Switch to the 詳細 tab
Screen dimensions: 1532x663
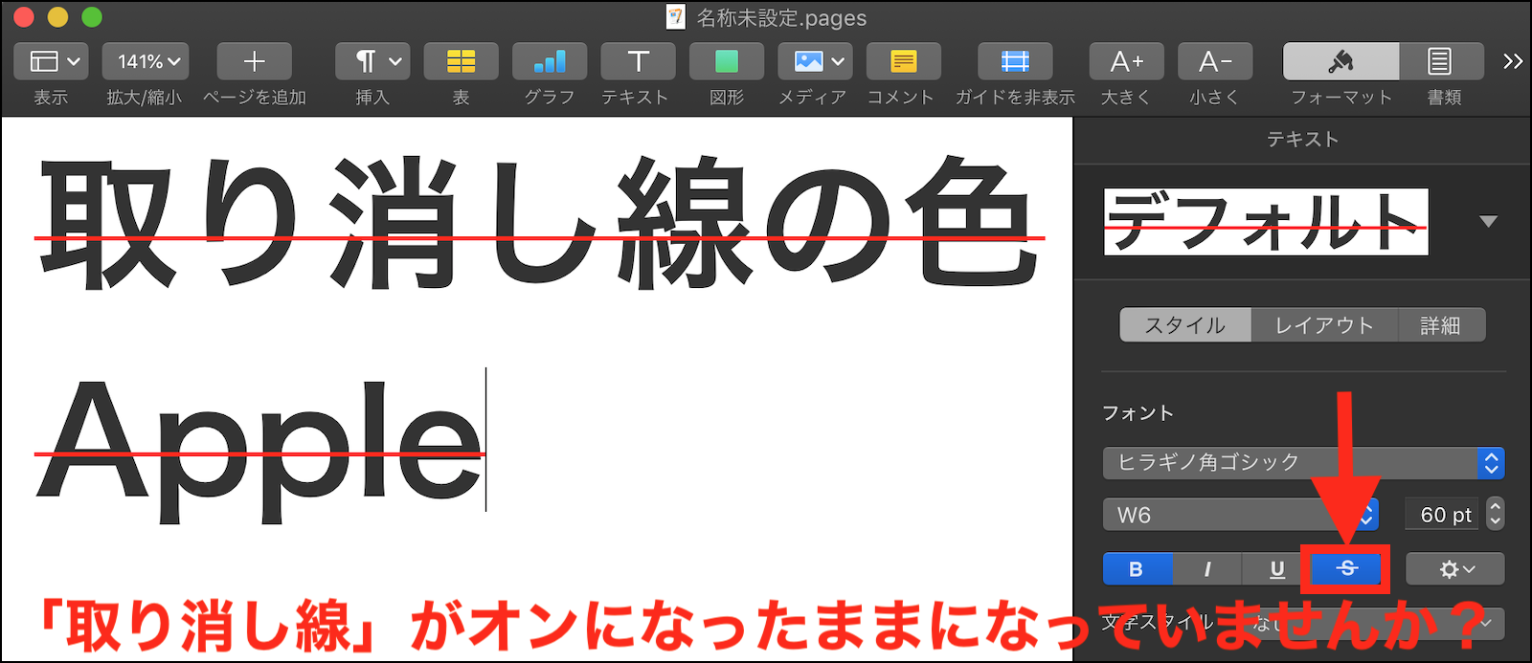(1440, 325)
